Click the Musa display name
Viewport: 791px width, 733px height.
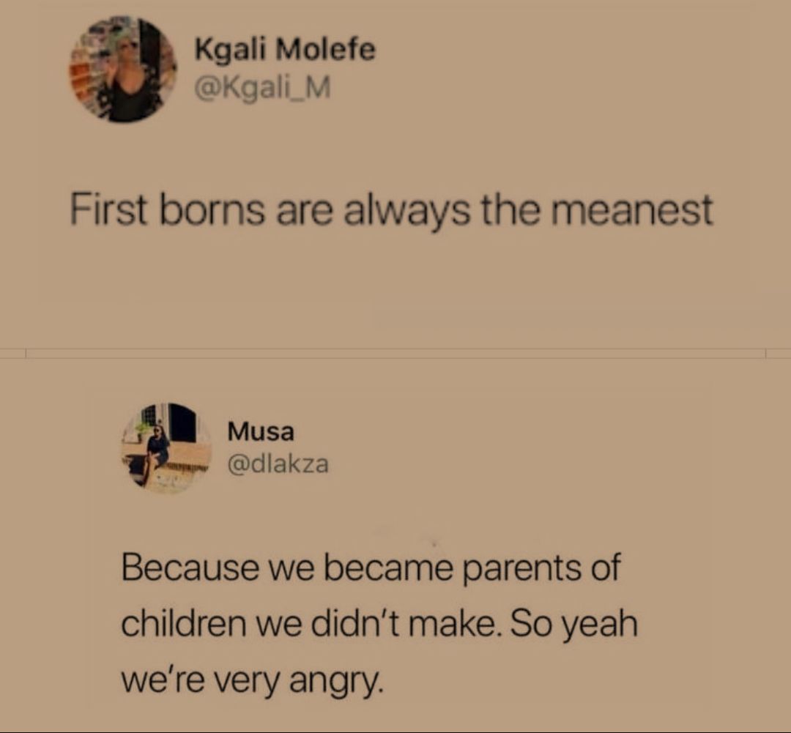pos(261,431)
